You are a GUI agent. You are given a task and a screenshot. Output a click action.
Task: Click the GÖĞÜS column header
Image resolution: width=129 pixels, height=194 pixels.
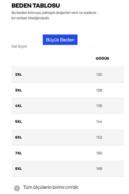tap(102, 58)
